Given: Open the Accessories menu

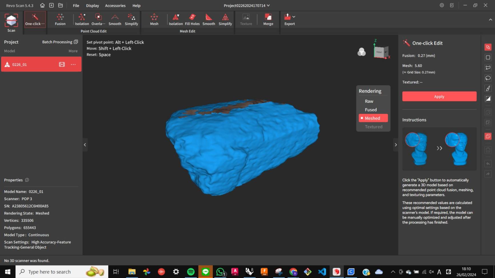Looking at the screenshot, I should point(115,5).
